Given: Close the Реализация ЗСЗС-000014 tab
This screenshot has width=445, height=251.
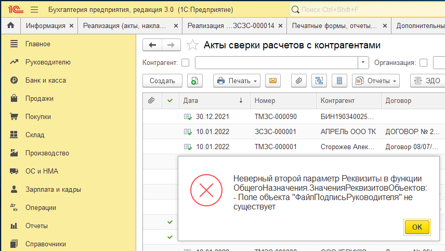Looking at the screenshot, I should pyautogui.click(x=280, y=26).
